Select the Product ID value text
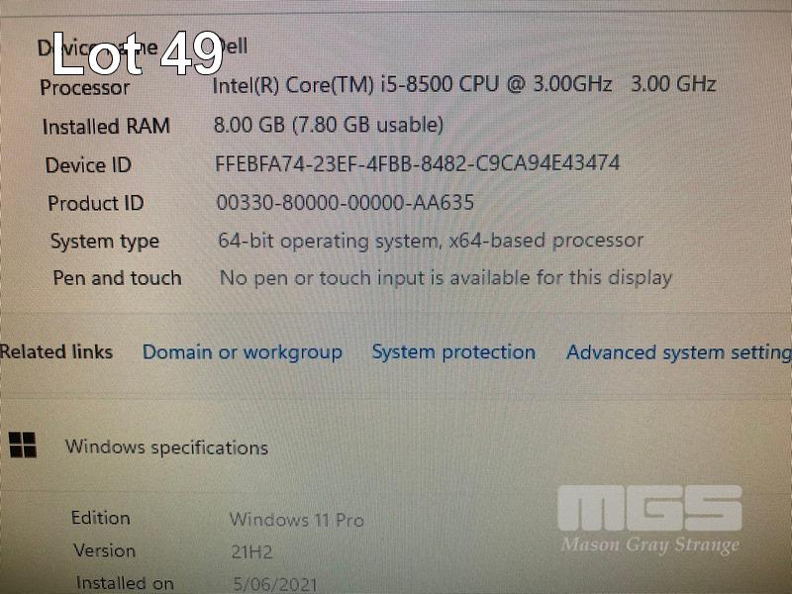Screen dimensions: 792x594 [345, 203]
